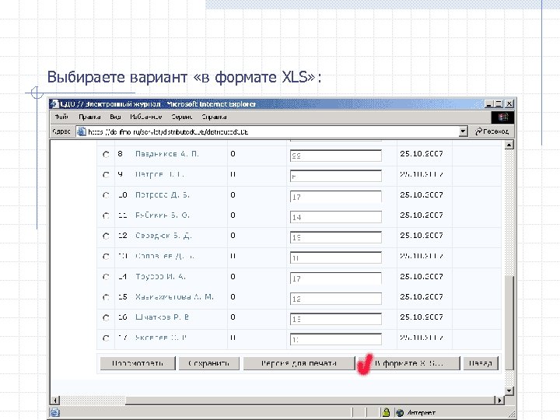The image size is (560, 420).
Task: Click the horizontal scrollbar right arrow
Action: pyautogui.click(x=500, y=401)
